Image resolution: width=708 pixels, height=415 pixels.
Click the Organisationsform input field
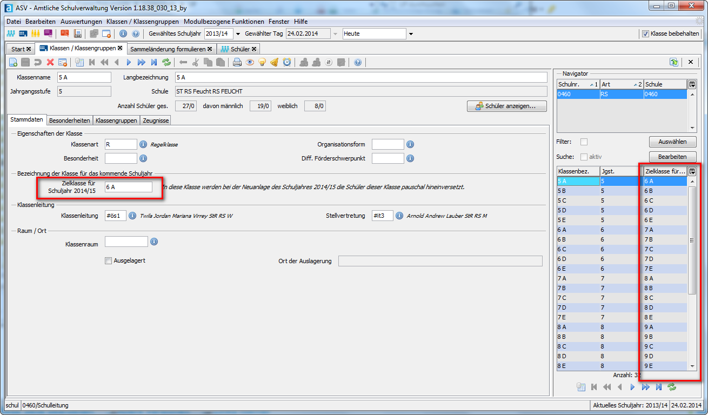pos(388,144)
